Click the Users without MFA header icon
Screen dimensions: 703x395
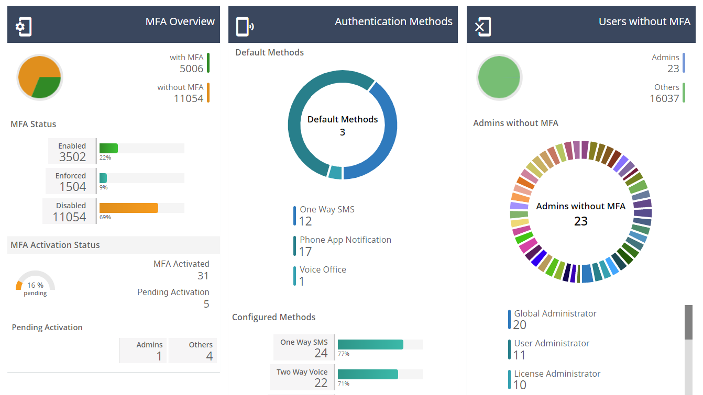[x=481, y=24]
